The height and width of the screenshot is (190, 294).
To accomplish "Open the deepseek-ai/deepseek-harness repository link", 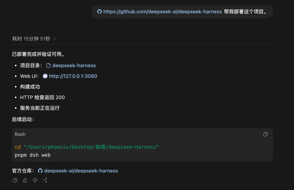I will (81, 171).
